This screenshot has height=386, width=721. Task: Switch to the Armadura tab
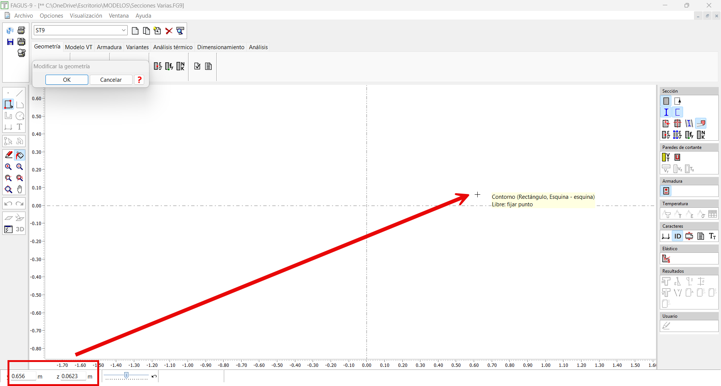[109, 47]
